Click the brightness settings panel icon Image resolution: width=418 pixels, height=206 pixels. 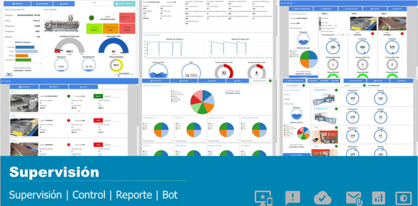[404, 197]
